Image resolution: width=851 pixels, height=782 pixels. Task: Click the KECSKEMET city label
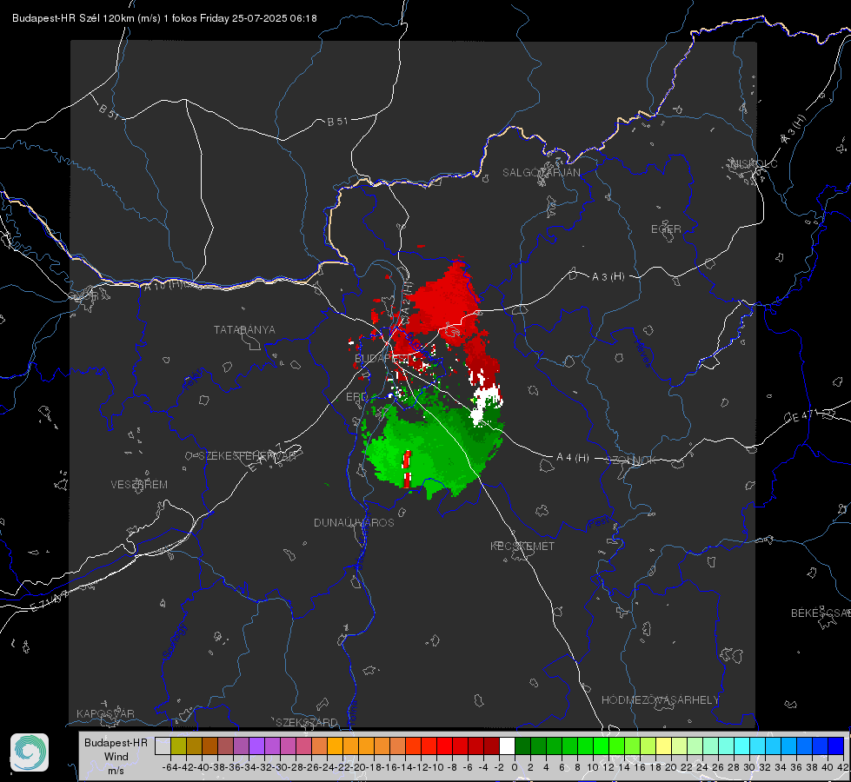tap(522, 546)
